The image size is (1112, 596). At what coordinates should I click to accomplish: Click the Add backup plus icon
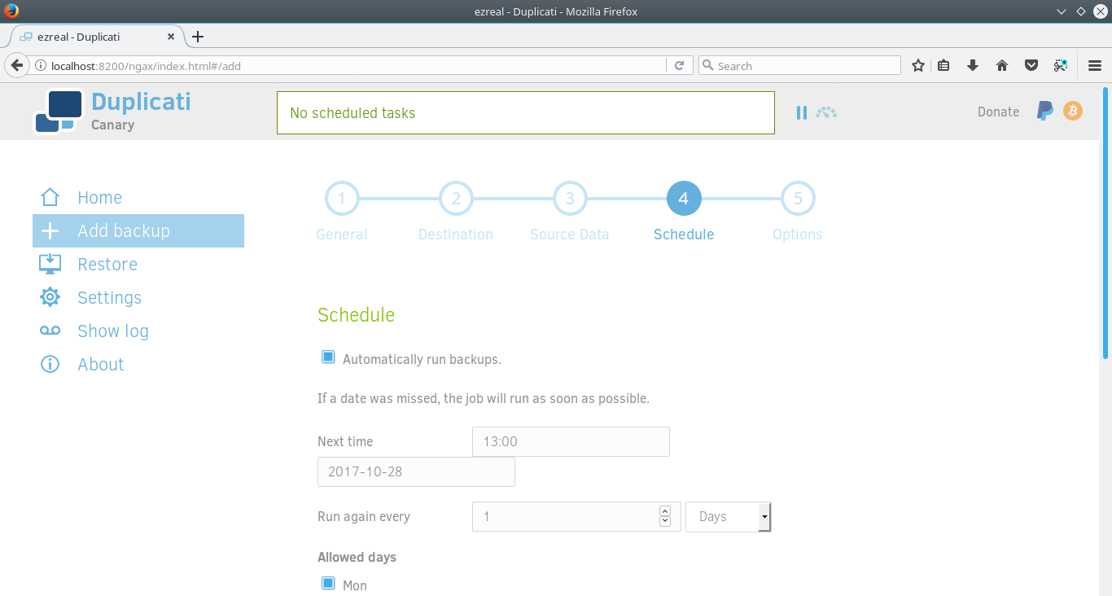[50, 231]
